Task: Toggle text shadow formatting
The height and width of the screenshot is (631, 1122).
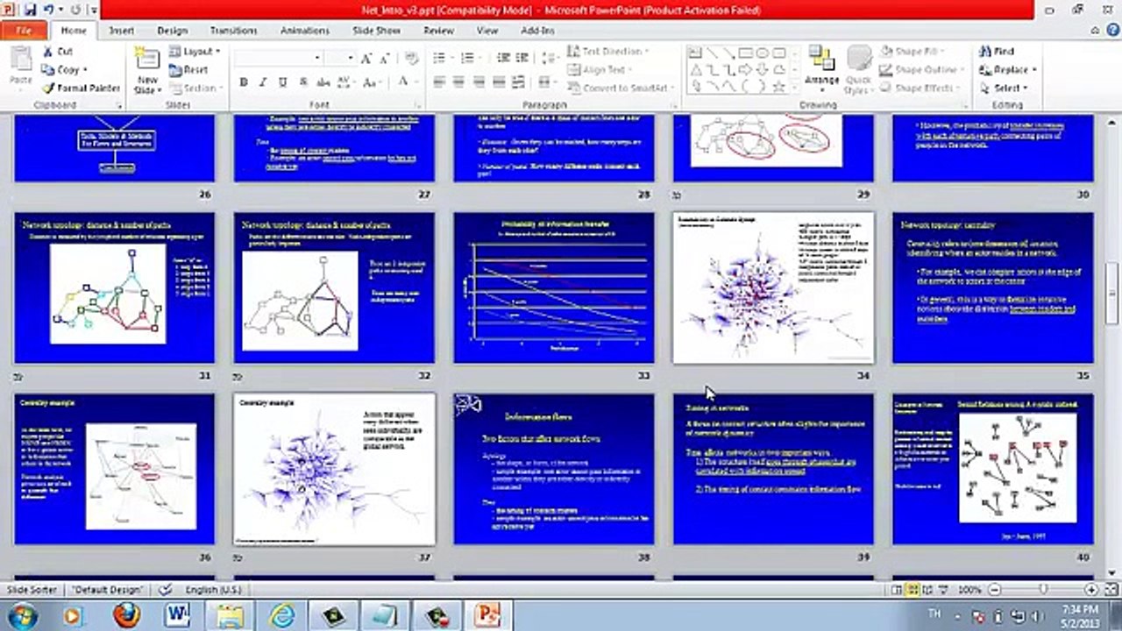Action: (302, 82)
